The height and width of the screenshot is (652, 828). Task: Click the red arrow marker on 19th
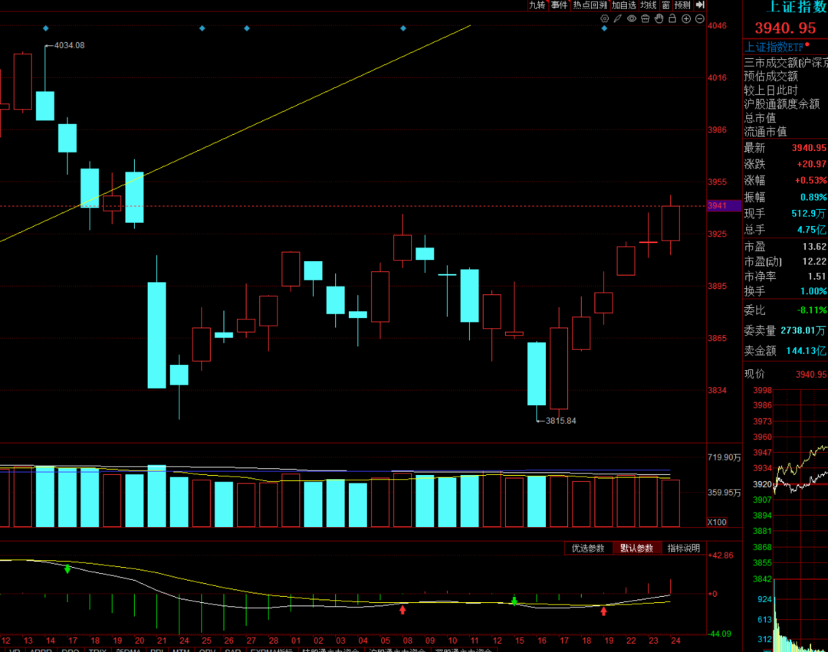[604, 611]
